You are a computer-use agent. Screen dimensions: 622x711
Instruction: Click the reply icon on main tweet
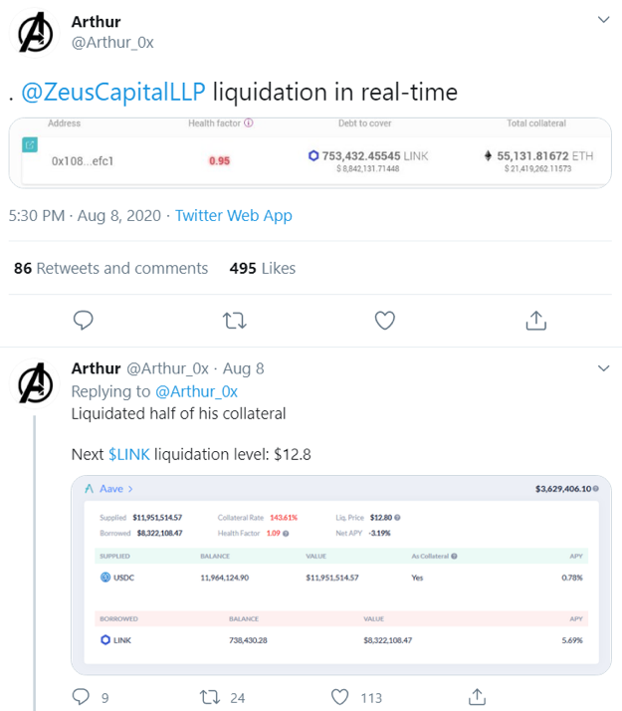(x=83, y=320)
